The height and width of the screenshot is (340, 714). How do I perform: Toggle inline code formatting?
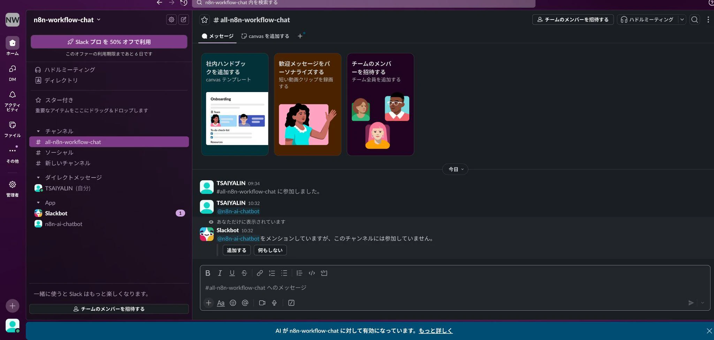click(312, 273)
